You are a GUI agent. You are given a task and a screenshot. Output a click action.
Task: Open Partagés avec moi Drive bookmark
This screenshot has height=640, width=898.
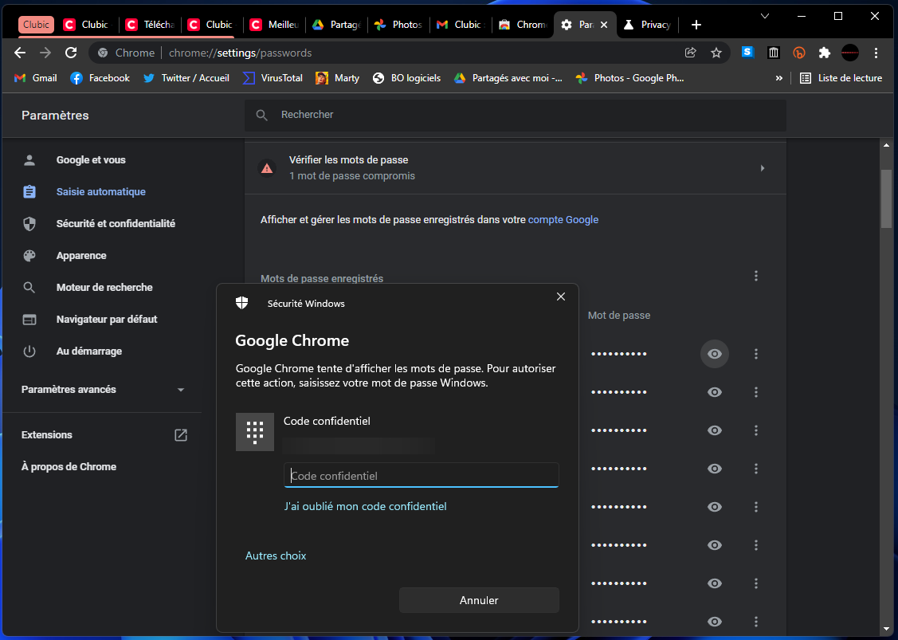[508, 78]
